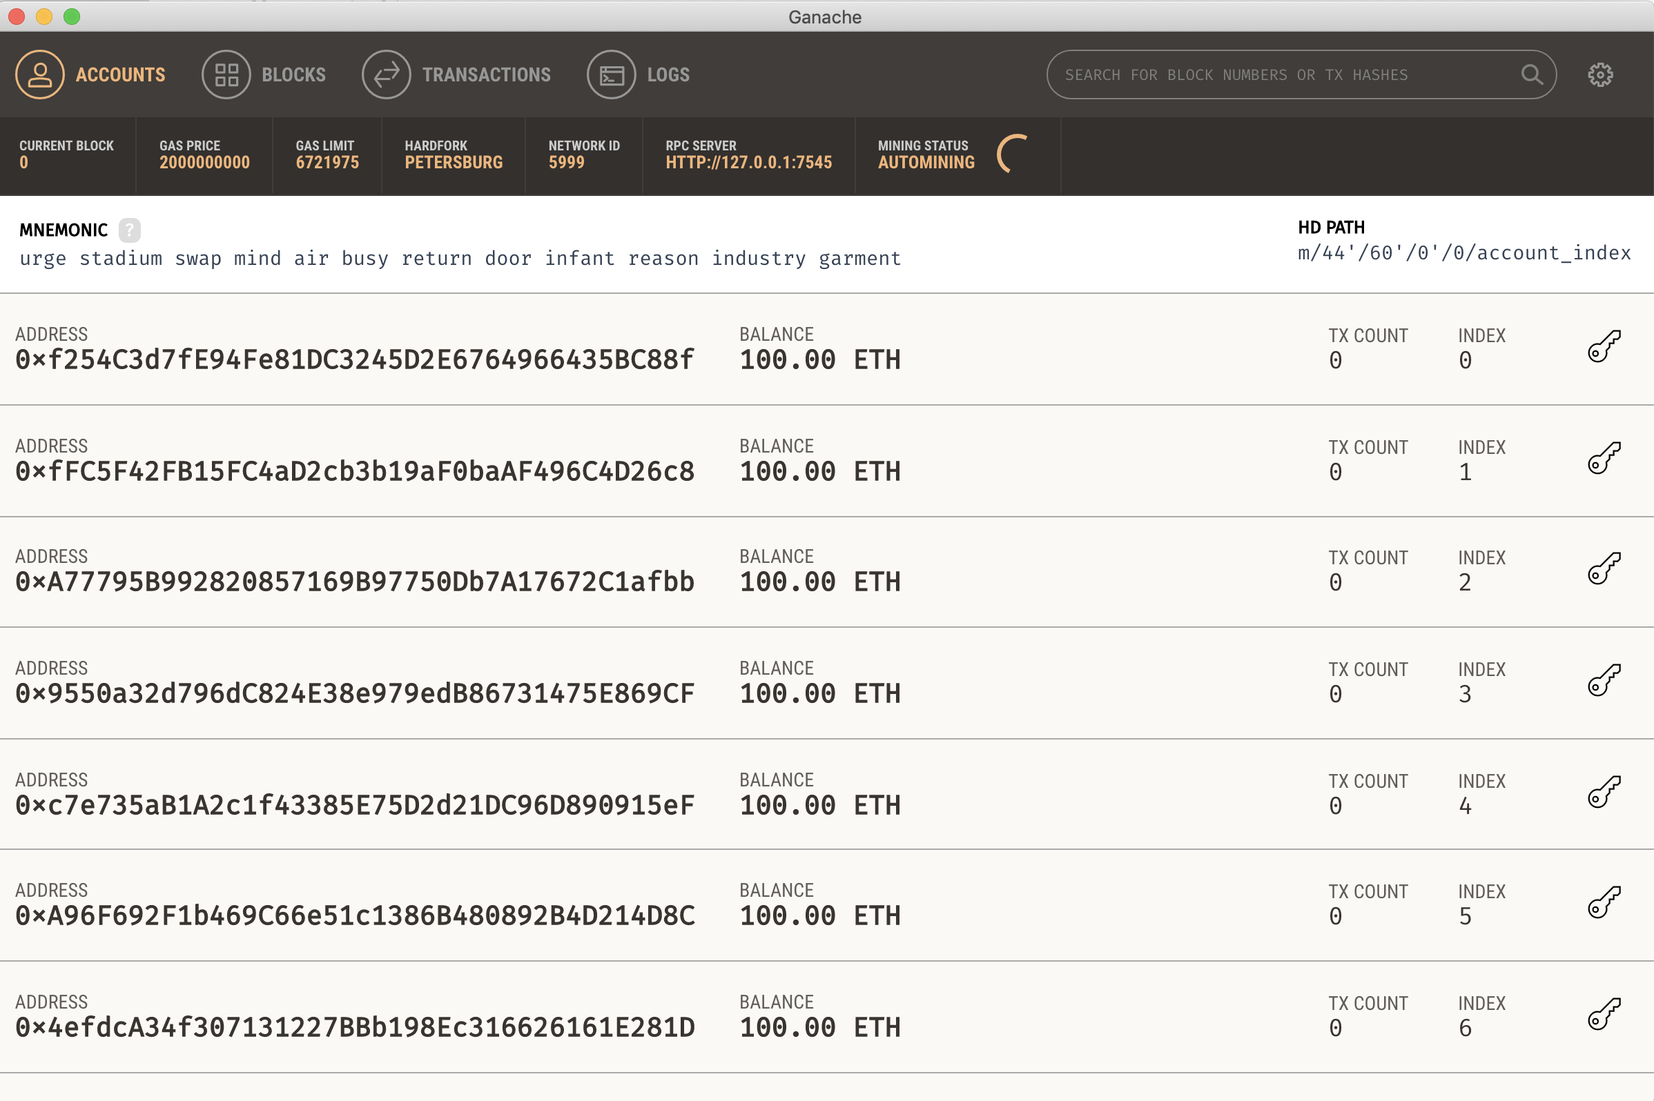The image size is (1654, 1101).
Task: Click the mnemonic phrase text
Action: click(x=460, y=259)
